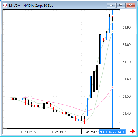Click the red session bar above time axis

pyautogui.click(x=102, y=129)
